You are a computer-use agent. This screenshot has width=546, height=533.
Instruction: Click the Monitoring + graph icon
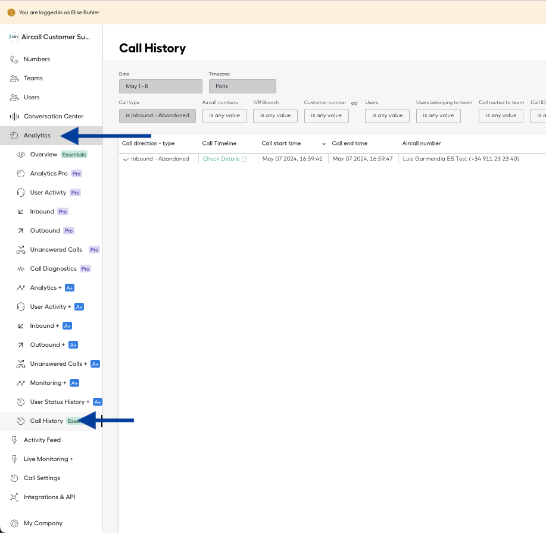(21, 383)
